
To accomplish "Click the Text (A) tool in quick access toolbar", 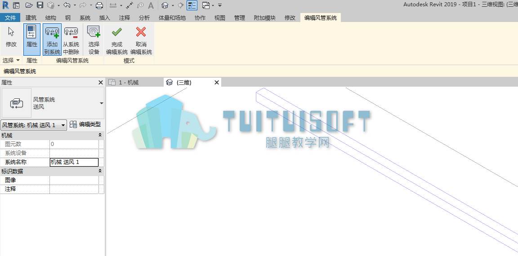I will 151,5.
